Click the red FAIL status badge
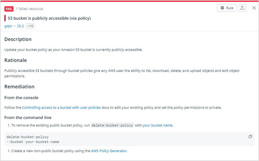Screen dimensions: 259x161 point(9,9)
